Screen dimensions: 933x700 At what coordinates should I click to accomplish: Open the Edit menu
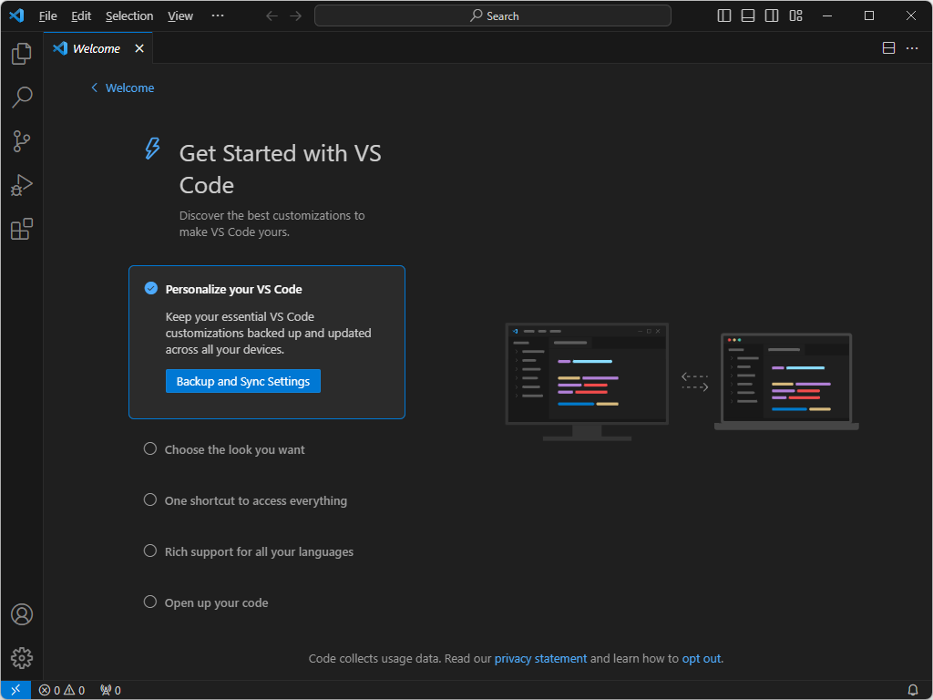(x=81, y=16)
